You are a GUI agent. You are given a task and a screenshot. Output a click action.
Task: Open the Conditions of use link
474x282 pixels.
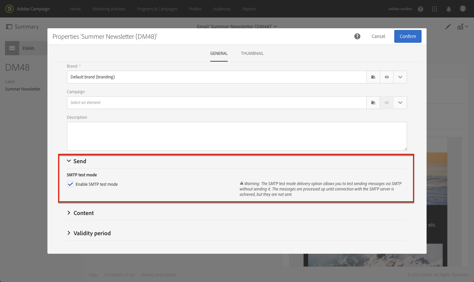coord(119,275)
